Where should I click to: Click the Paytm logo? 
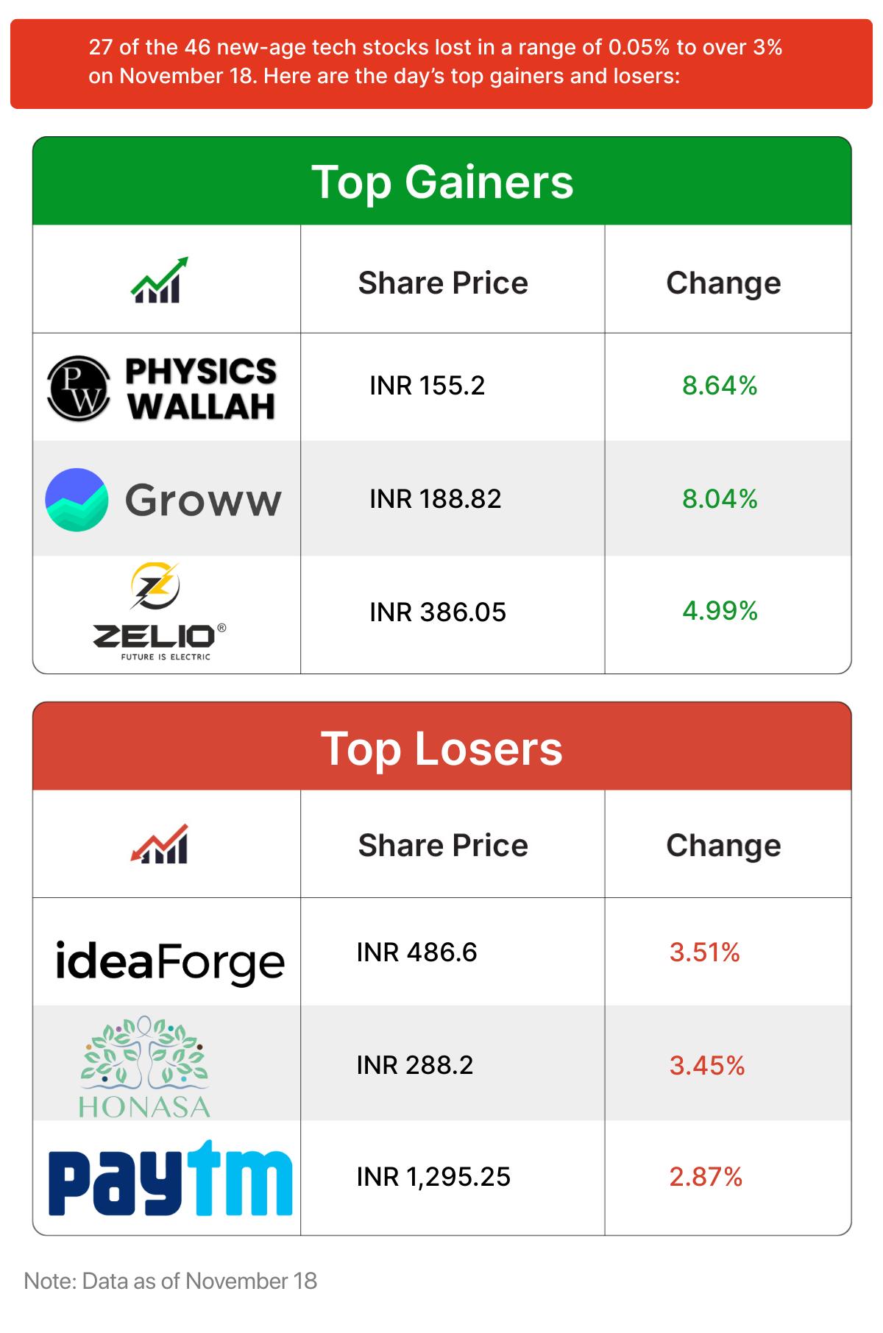click(170, 1178)
